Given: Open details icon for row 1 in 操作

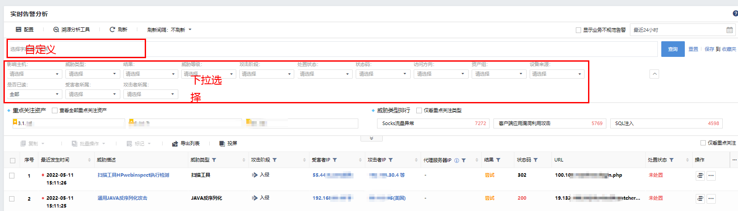Looking at the screenshot, I should (x=700, y=175).
